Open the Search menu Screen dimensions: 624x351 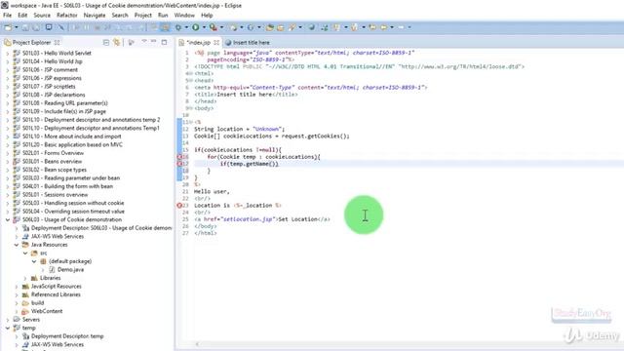point(120,16)
